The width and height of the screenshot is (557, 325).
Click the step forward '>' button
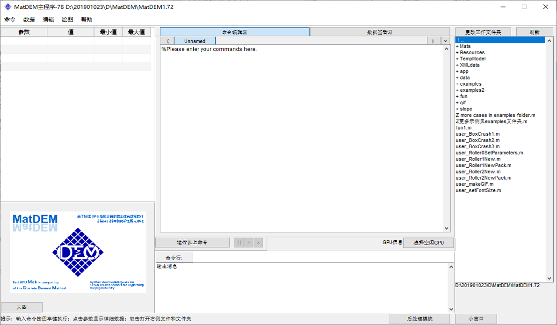tap(249, 243)
